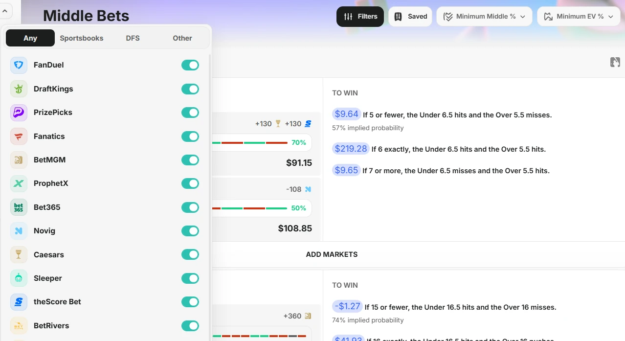This screenshot has width=625, height=341.
Task: Click the BetMGM icon beside +360
Action: (308, 316)
